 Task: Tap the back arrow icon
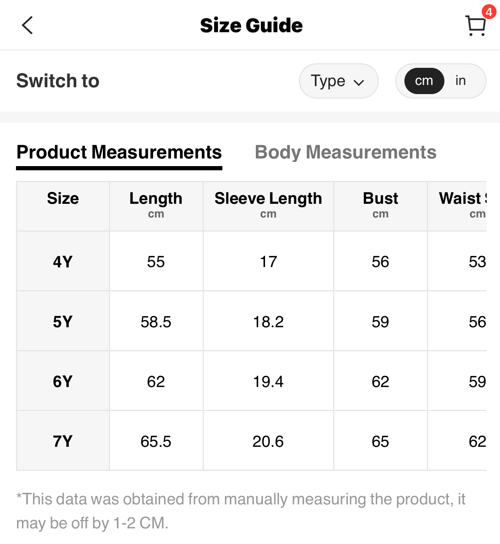click(27, 26)
